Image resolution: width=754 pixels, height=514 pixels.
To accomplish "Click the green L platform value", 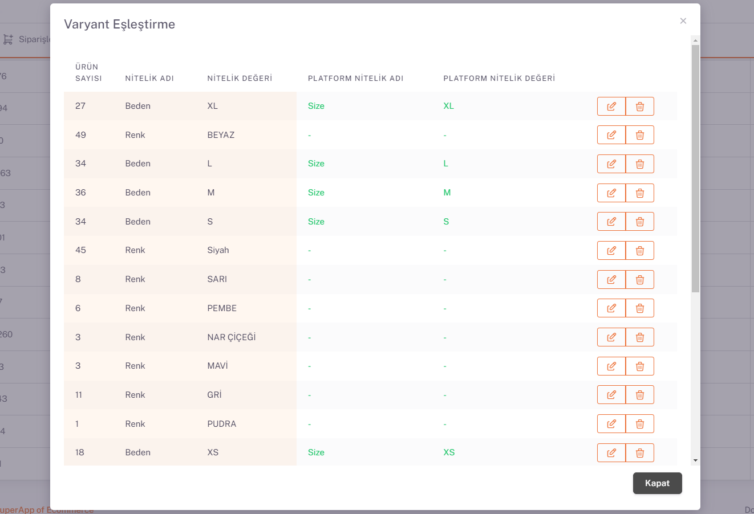I will point(446,164).
